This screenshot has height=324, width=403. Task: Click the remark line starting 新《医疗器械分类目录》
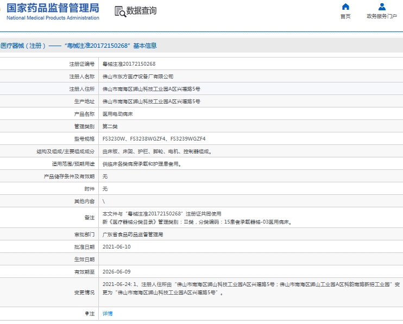click(x=197, y=222)
